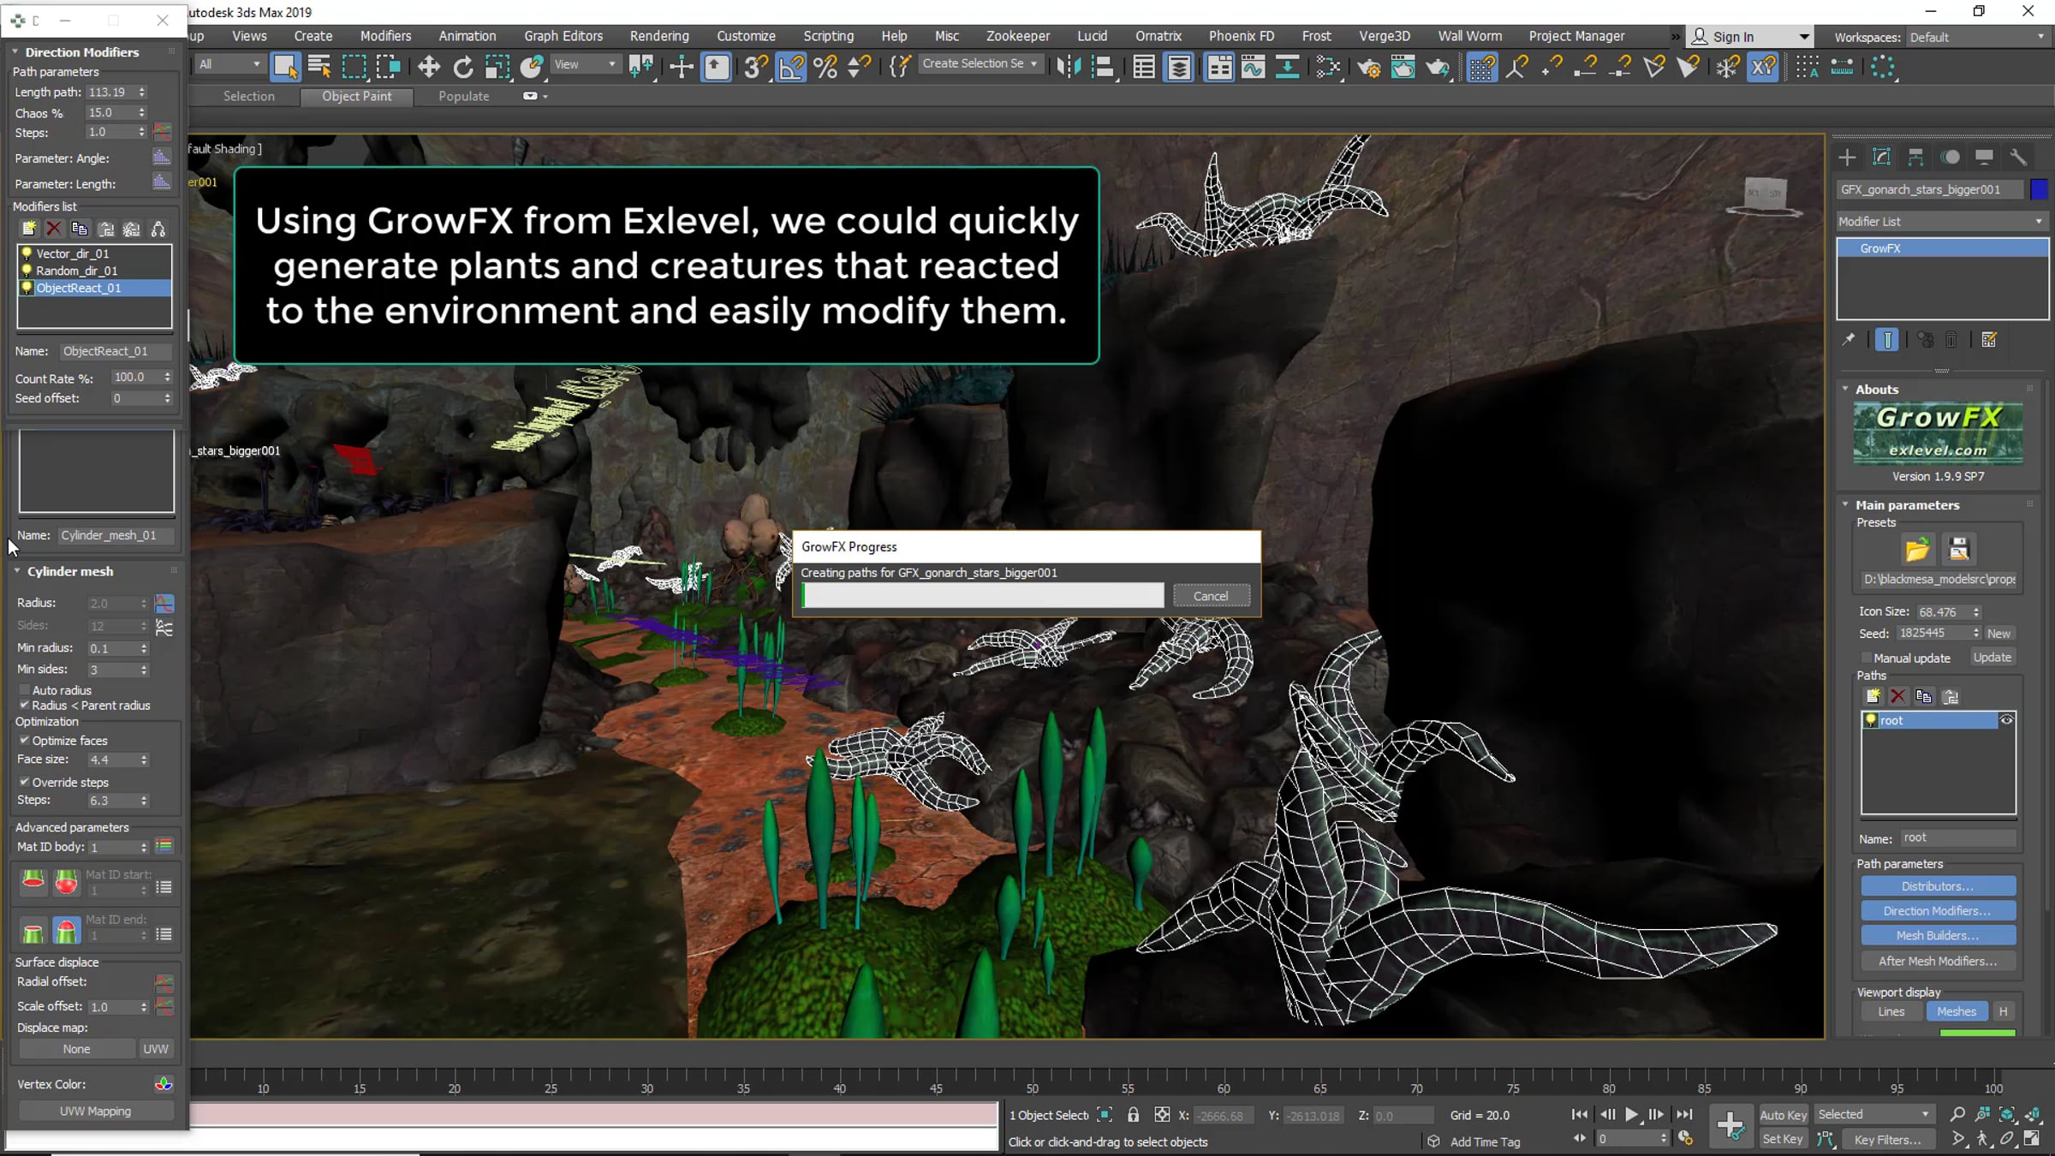Open Zoom Extents viewport navigation icon
Screen dimensions: 2055x1156
[2007, 1114]
